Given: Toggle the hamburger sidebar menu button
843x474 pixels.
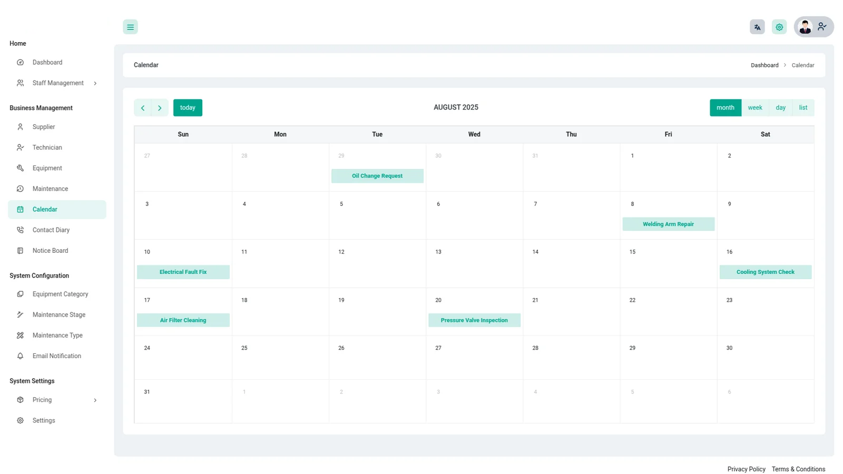Looking at the screenshot, I should (x=130, y=27).
